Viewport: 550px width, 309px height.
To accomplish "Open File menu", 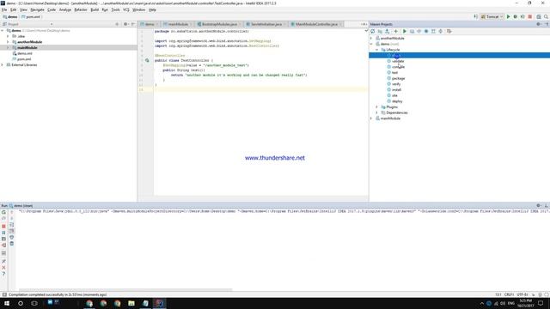I will pyautogui.click(x=4, y=9).
